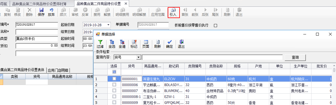Go to last record with 尾张

click(x=215, y=12)
